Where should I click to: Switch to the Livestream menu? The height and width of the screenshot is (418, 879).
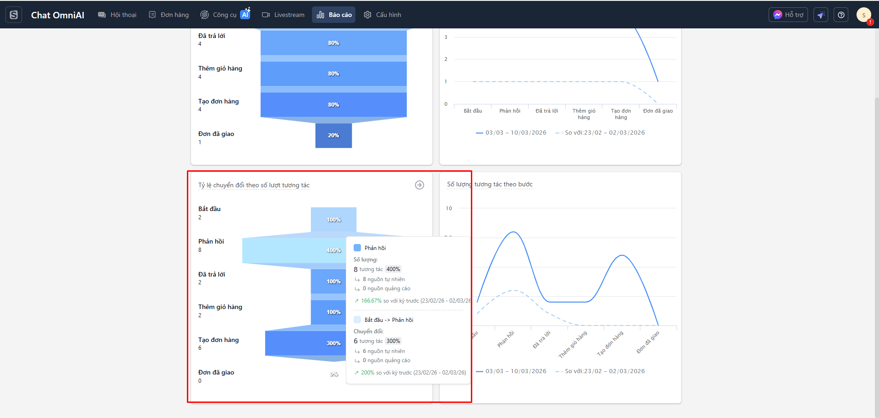click(283, 15)
